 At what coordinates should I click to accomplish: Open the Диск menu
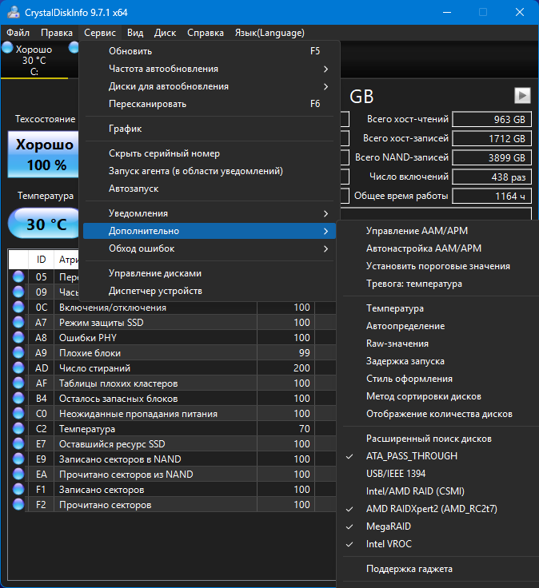165,33
